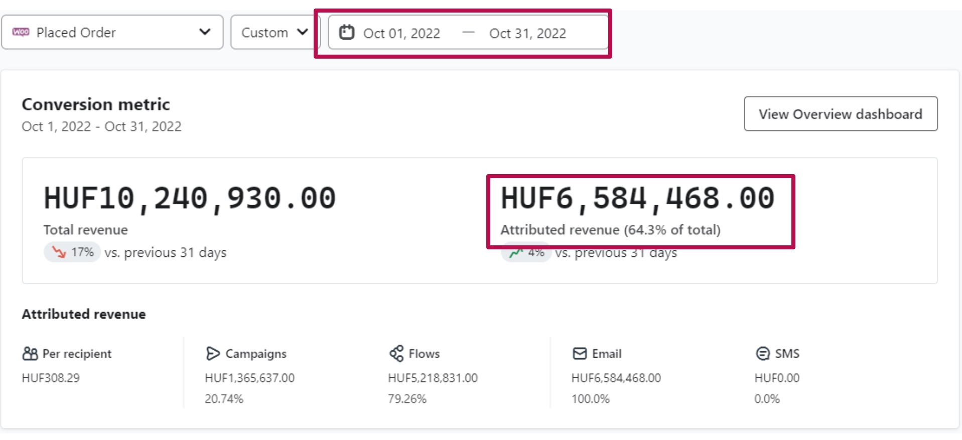This screenshot has width=962, height=440.
Task: Click the Campaigns paper-plane icon
Action: point(213,354)
